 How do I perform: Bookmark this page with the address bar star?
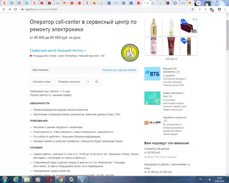(x=193, y=9)
